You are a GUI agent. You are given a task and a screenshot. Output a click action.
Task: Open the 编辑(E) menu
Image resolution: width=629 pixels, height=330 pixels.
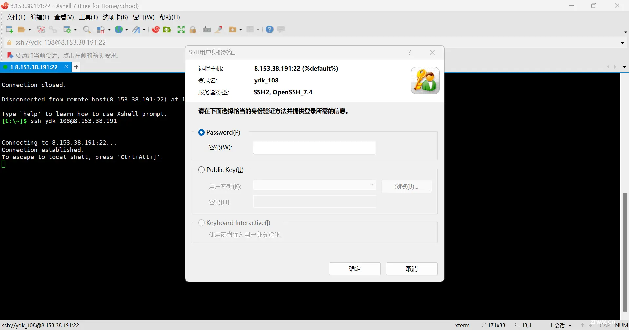40,17
